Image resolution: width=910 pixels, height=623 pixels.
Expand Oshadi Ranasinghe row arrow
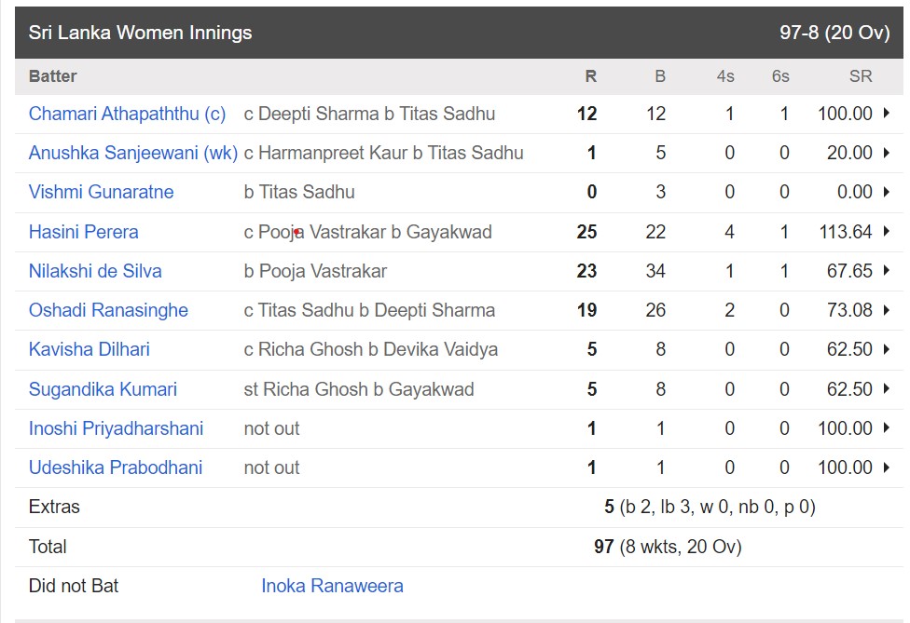click(886, 309)
